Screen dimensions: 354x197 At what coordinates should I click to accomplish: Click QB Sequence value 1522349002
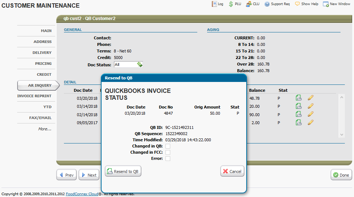pos(176,134)
